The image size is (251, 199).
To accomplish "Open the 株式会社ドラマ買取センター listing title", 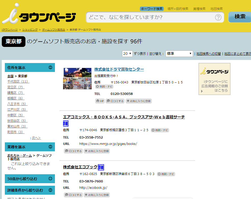I will coord(119,69).
